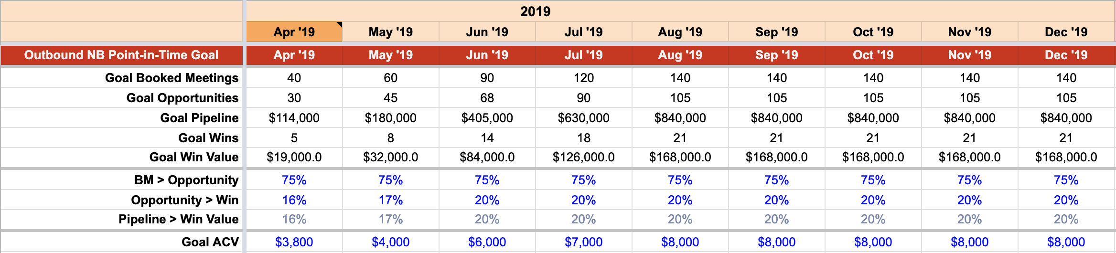Click Goal Wins value 18 in July
The height and width of the screenshot is (253, 1116).
click(x=584, y=138)
